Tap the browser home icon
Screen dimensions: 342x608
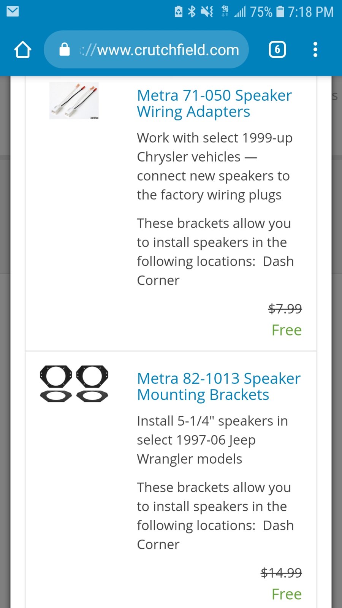(22, 50)
